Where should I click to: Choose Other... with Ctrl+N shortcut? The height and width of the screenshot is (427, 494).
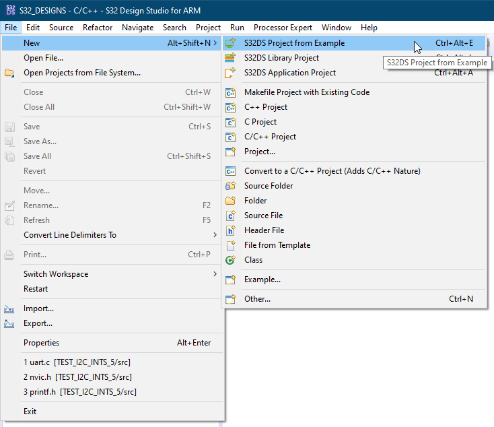click(x=354, y=299)
